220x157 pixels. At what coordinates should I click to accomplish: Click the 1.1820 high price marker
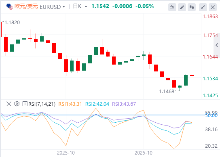coord(12,23)
